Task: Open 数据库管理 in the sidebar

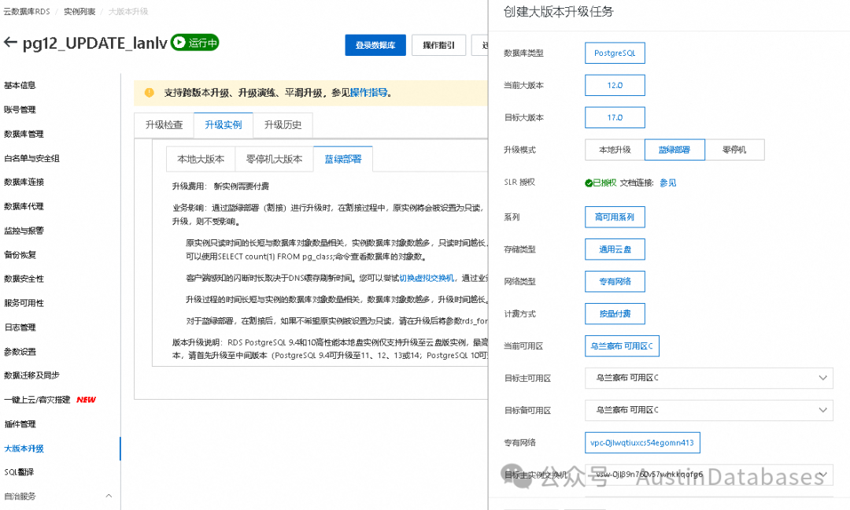Action: pyautogui.click(x=24, y=134)
